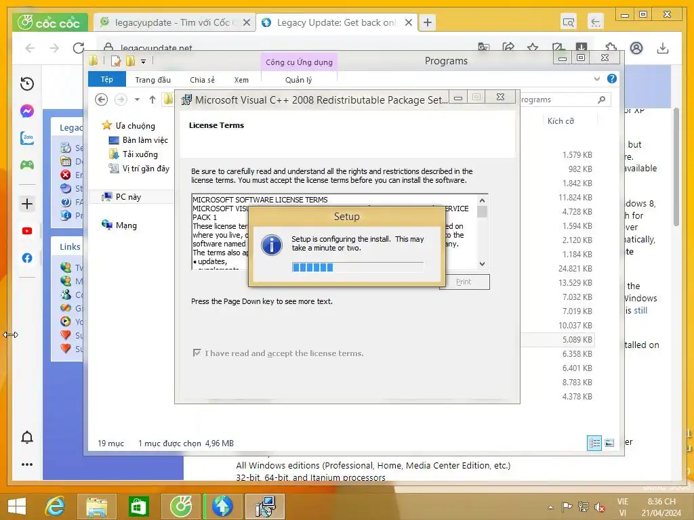Select Mạng in the navigation pane
This screenshot has height=520, width=694.
[119, 225]
